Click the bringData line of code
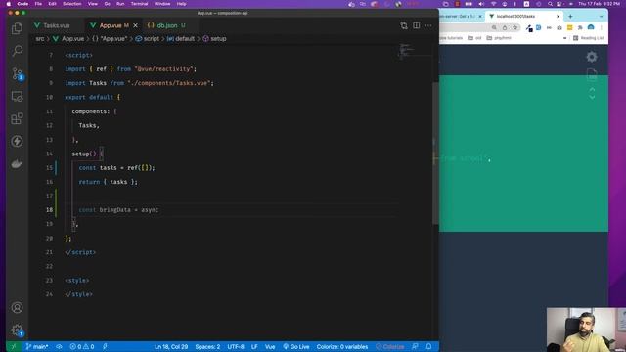 (118, 210)
